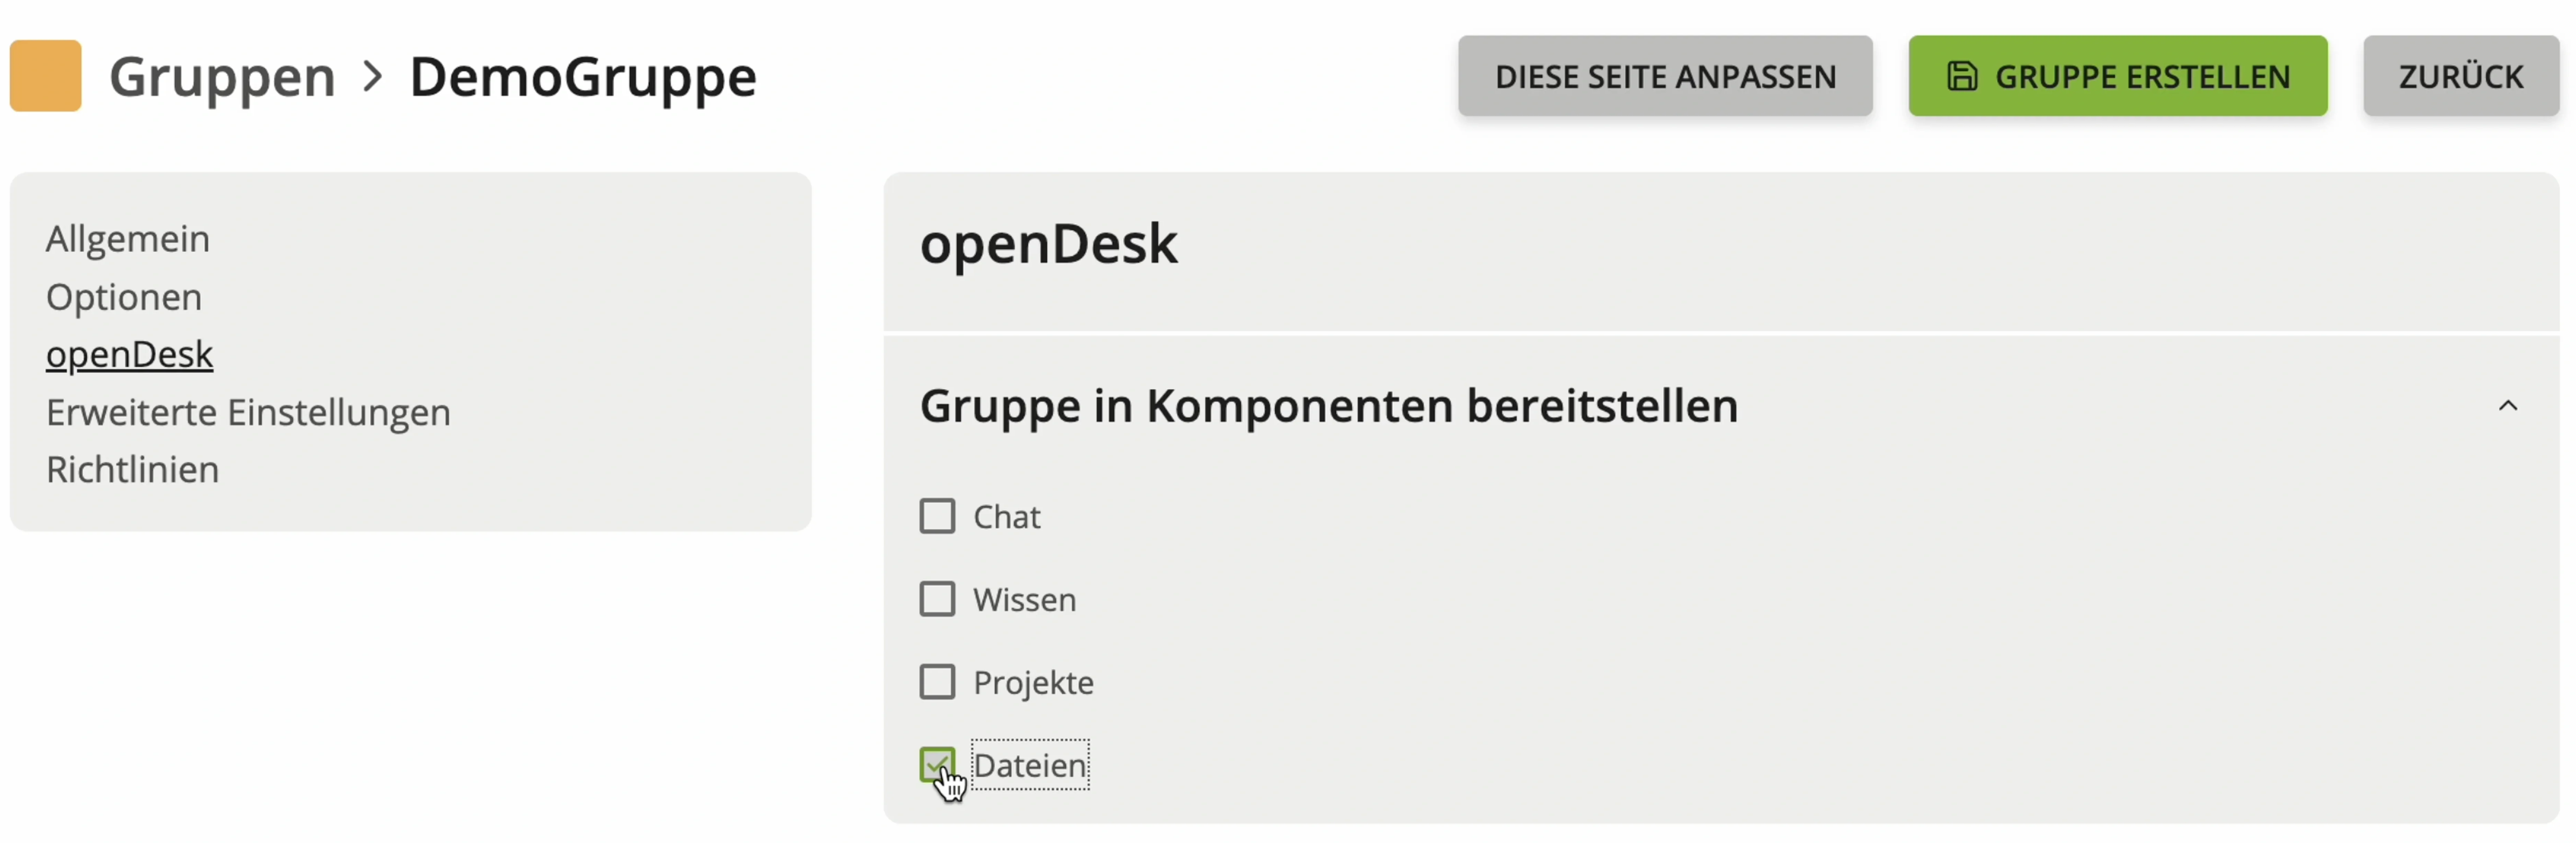Click the orange Gruppen module icon
The width and height of the screenshot is (2576, 843).
[45, 76]
